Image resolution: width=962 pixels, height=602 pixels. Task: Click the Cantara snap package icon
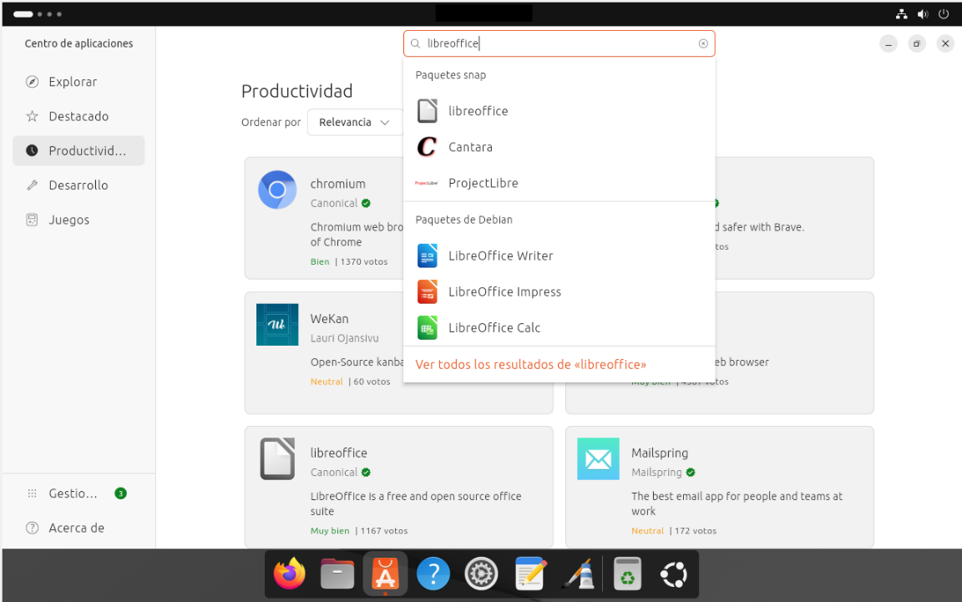[x=427, y=147]
